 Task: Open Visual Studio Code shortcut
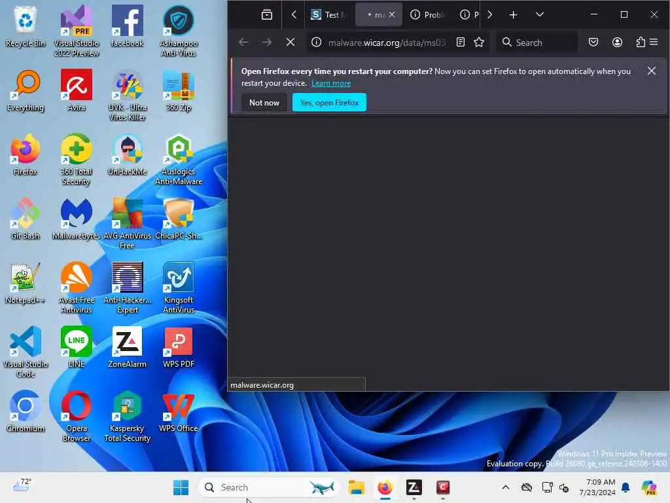pyautogui.click(x=26, y=352)
